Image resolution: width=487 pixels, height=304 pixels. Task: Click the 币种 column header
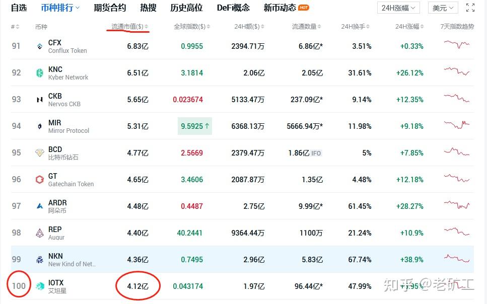point(41,27)
